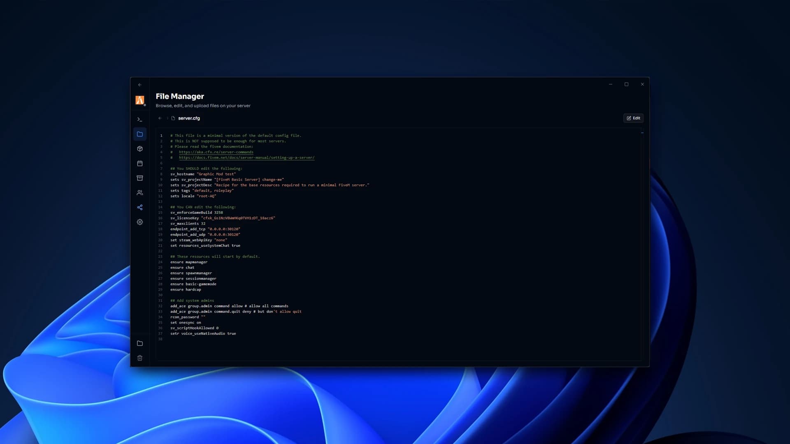Minimize the File Manager window
Screen dimensions: 790x444
click(x=611, y=84)
